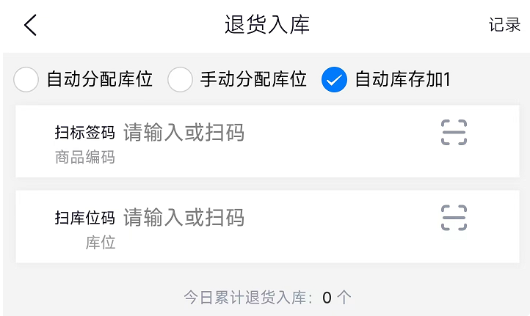Click the 扫标签码 field label
This screenshot has height=316, width=530.
point(85,133)
